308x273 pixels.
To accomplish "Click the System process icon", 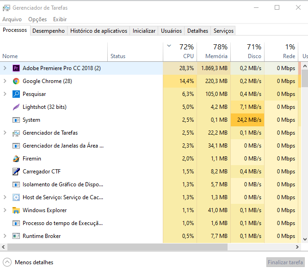I will 16,120.
